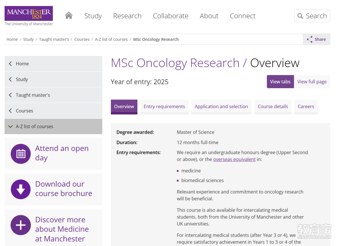Click the University of Manchester logo
Image resolution: width=338 pixels, height=246 pixels.
coord(29,16)
